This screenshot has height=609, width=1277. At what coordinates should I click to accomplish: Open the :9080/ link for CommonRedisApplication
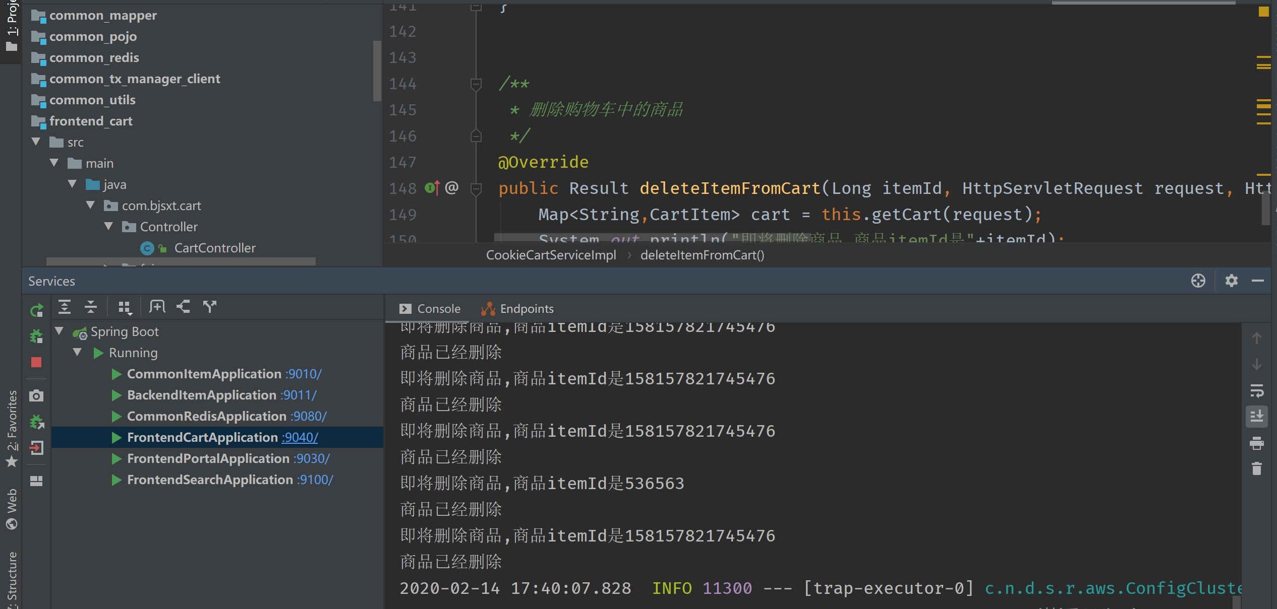tap(308, 416)
